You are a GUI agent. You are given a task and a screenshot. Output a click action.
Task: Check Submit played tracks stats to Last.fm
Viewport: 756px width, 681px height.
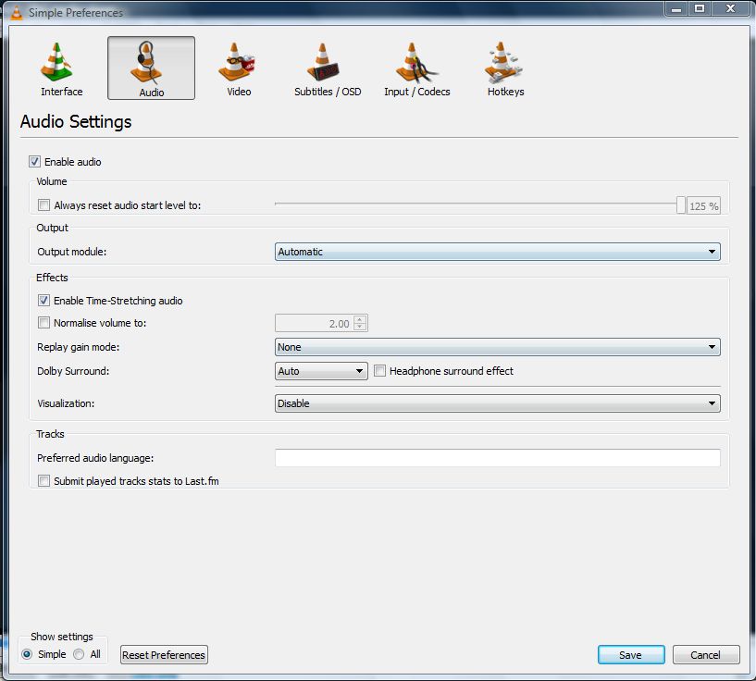(x=43, y=481)
